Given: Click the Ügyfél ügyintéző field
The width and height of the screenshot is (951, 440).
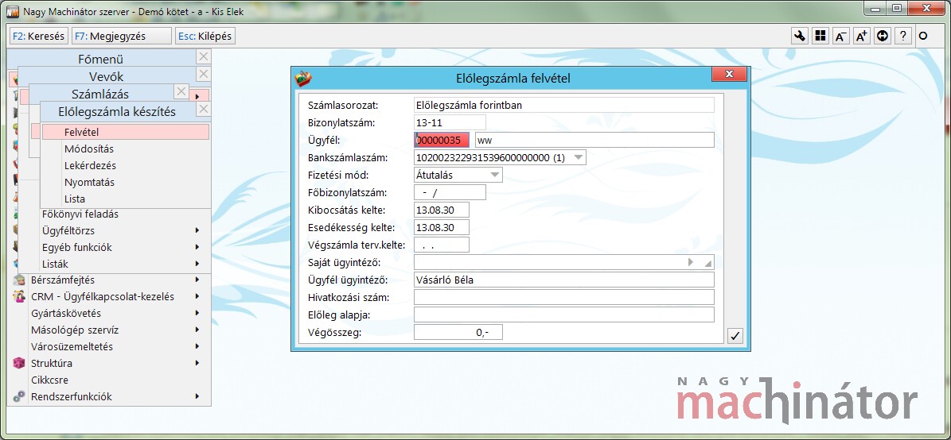Looking at the screenshot, I should coord(564,280).
